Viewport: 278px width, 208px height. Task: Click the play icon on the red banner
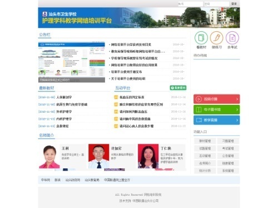(x=198, y=99)
